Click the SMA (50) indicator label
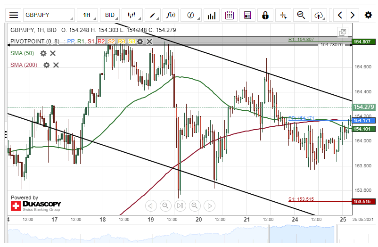The width and height of the screenshot is (378, 247). [22, 53]
